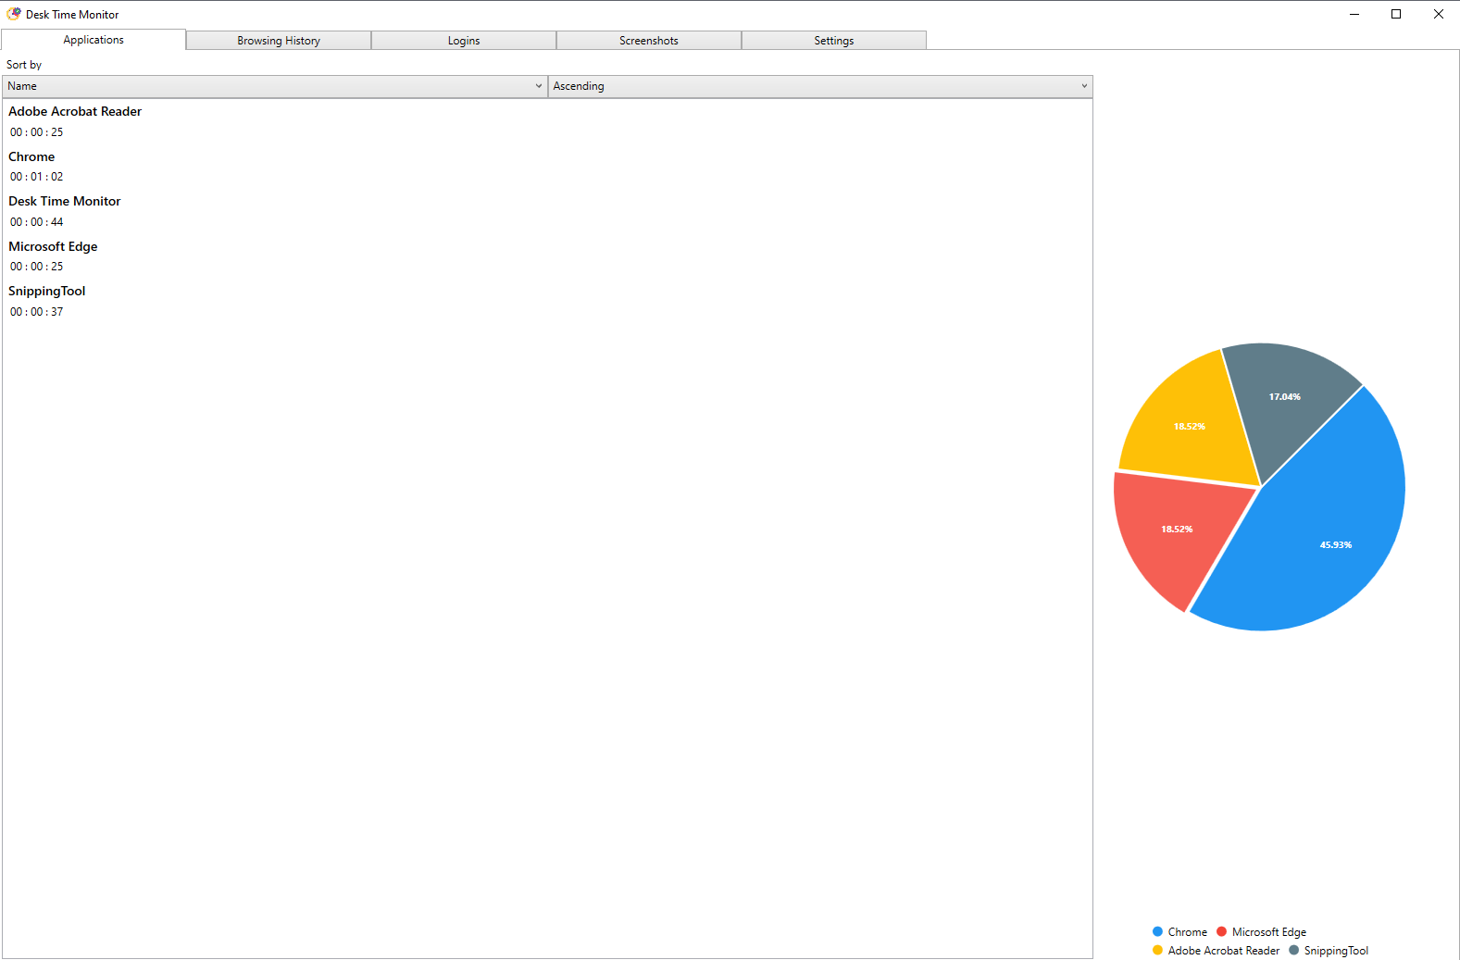Open the Settings tab
Screen dimensions: 1460x960
pos(834,41)
